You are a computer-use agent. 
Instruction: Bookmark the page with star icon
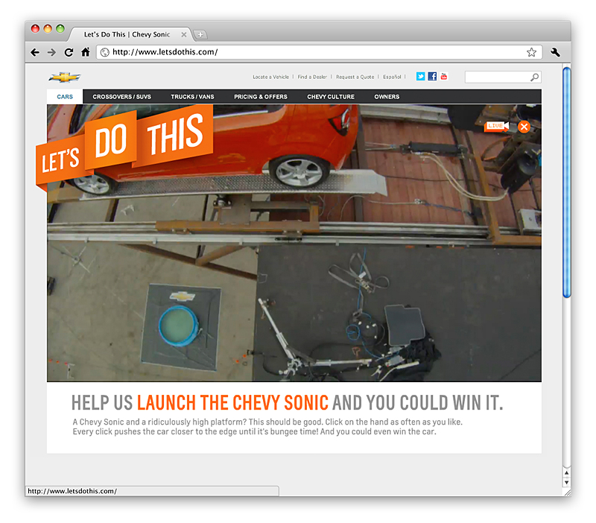pyautogui.click(x=531, y=52)
